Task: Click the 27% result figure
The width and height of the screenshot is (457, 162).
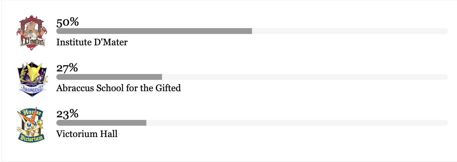Action: pyautogui.click(x=67, y=68)
